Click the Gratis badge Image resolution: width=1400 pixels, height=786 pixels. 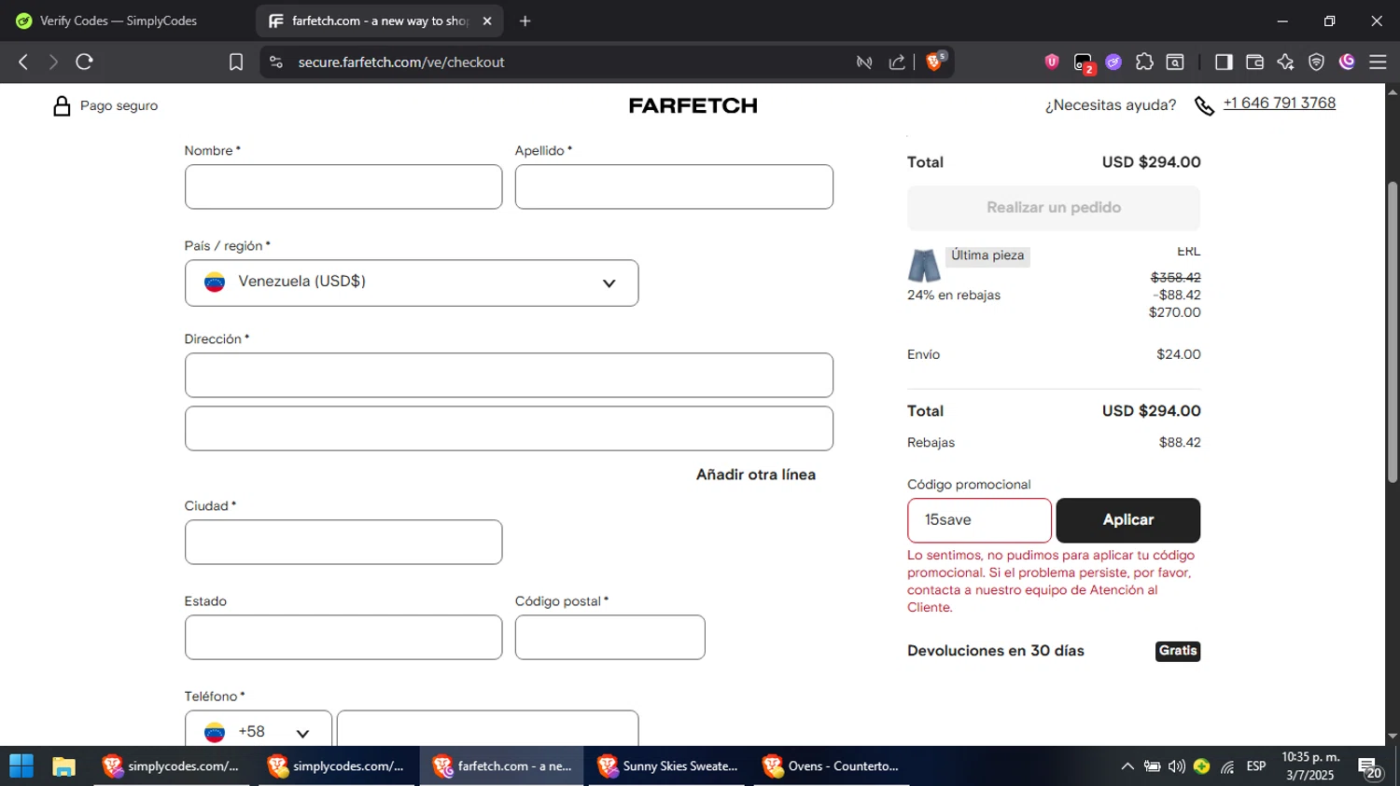[x=1178, y=651]
